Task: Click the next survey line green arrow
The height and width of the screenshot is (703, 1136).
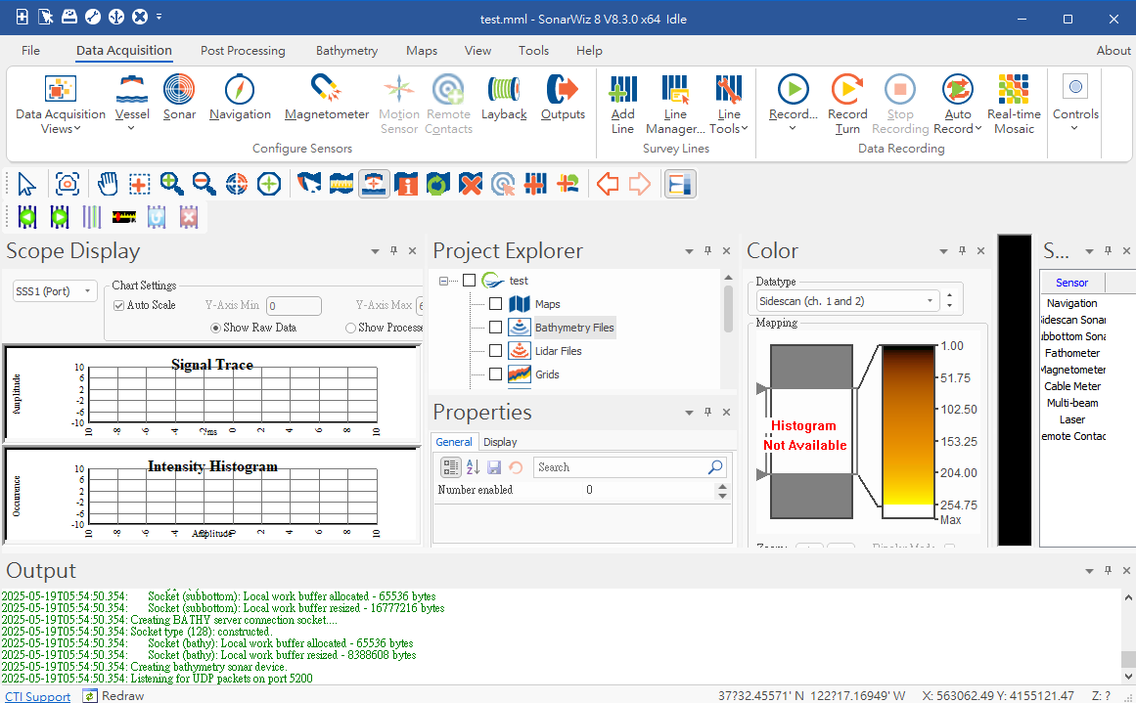Action: click(x=60, y=216)
